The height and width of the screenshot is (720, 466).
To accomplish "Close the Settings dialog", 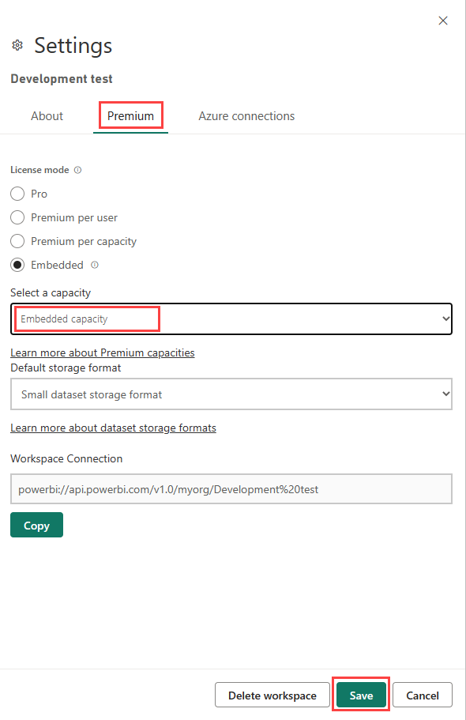I will pyautogui.click(x=443, y=21).
